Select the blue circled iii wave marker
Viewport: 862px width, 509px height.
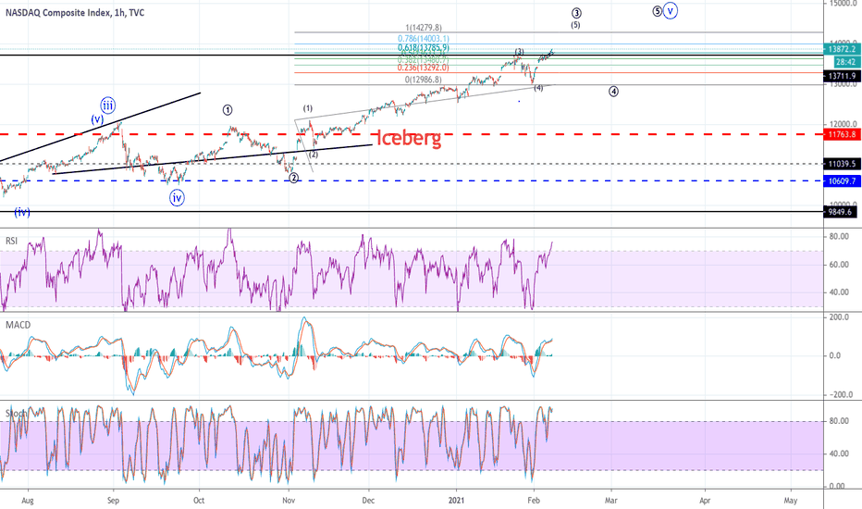click(x=107, y=106)
